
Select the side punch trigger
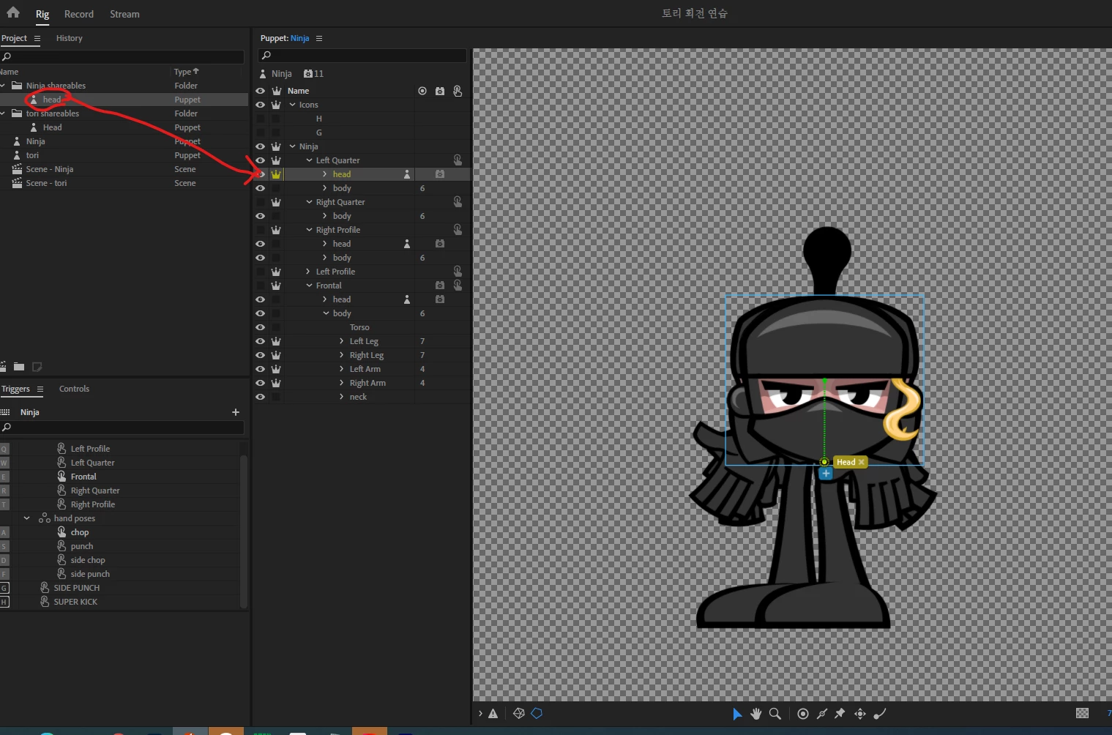click(90, 574)
